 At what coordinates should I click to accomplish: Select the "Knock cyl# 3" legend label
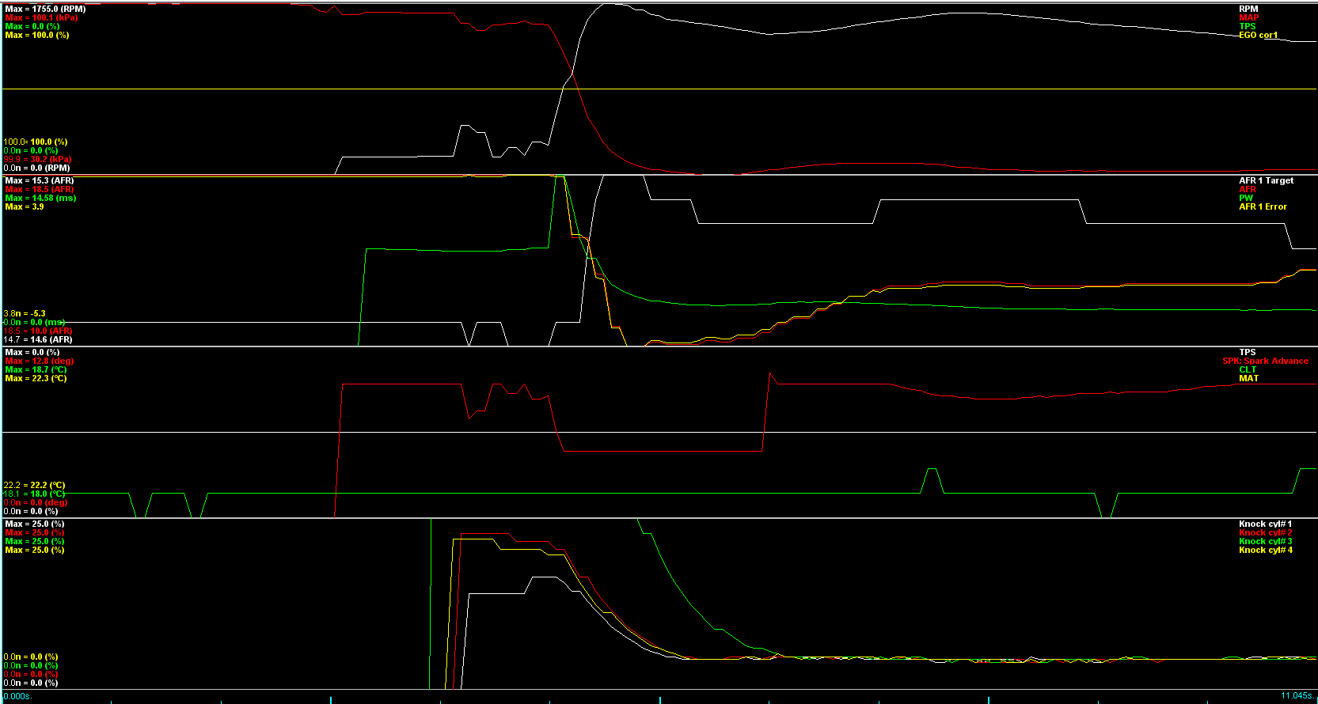(x=1266, y=542)
